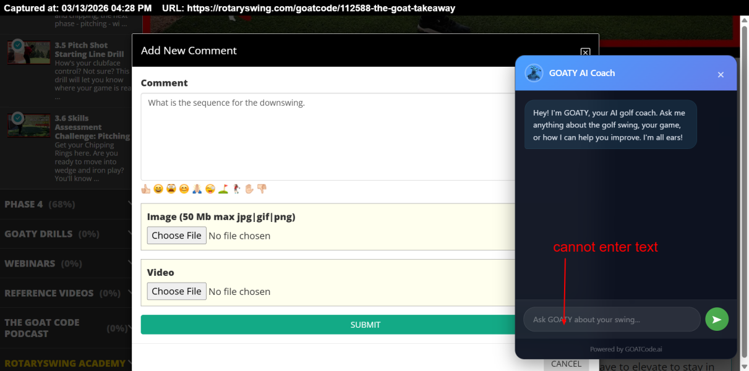Click the GOATY AI Coach avatar icon
This screenshot has height=371, width=749.
(534, 73)
